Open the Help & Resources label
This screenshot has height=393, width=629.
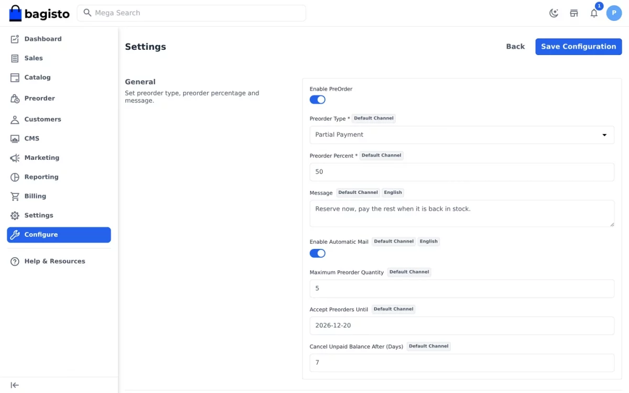point(55,261)
